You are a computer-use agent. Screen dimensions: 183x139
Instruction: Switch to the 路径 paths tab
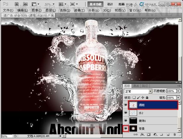[145, 86]
